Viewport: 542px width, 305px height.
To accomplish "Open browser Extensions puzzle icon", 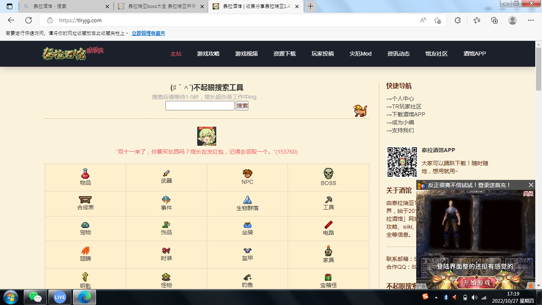I will pos(457,20).
